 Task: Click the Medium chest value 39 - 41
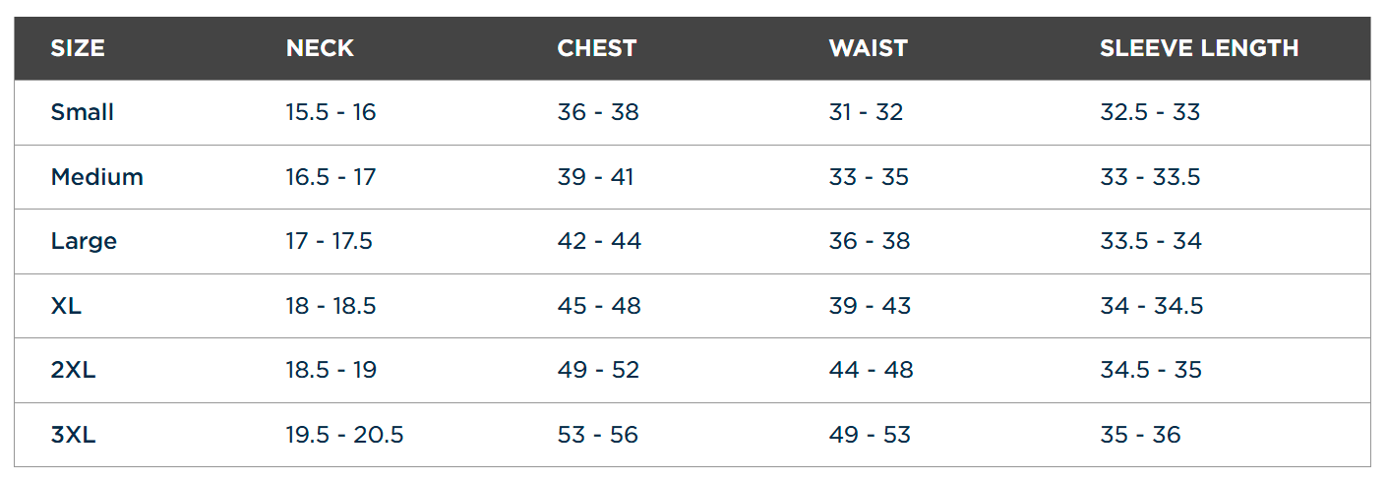click(596, 177)
